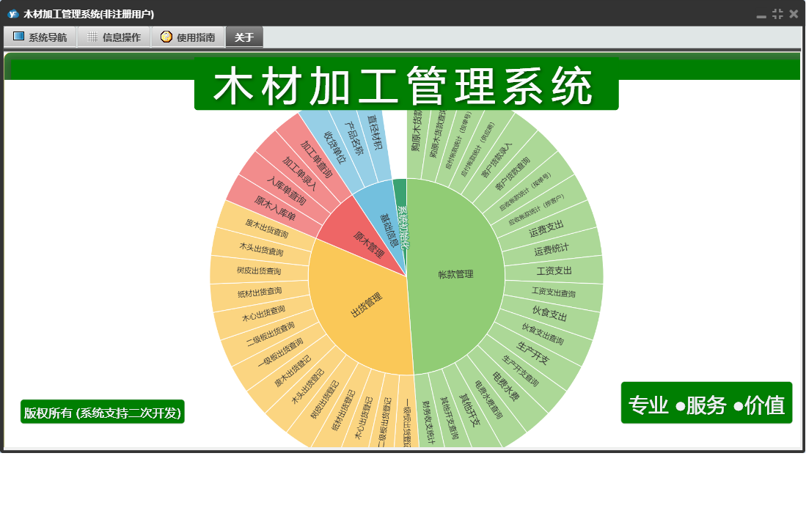Open the 运费统计 segment
The image size is (806, 530).
[551, 249]
